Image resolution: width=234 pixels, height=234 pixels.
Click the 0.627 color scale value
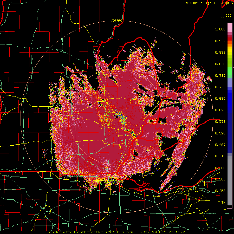click(x=220, y=110)
